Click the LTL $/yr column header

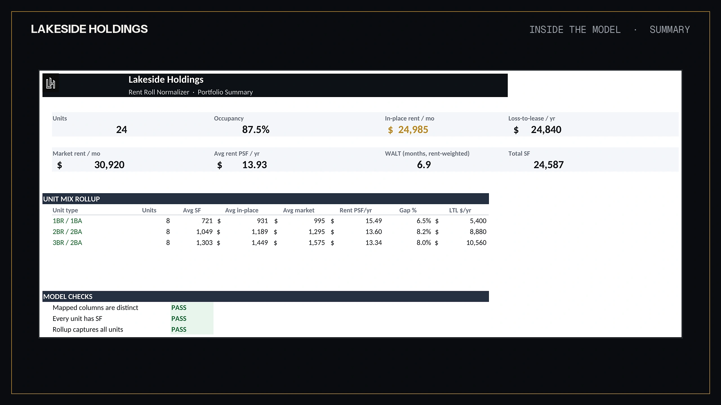[x=460, y=210]
